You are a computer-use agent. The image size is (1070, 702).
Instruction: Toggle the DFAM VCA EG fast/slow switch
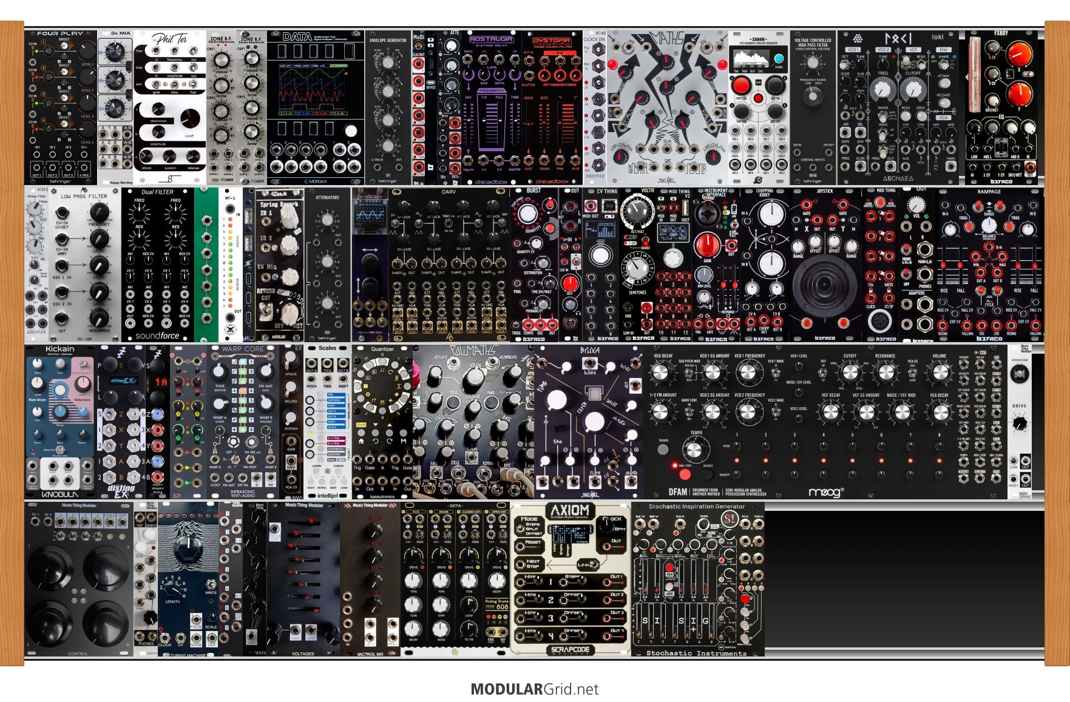point(912,371)
